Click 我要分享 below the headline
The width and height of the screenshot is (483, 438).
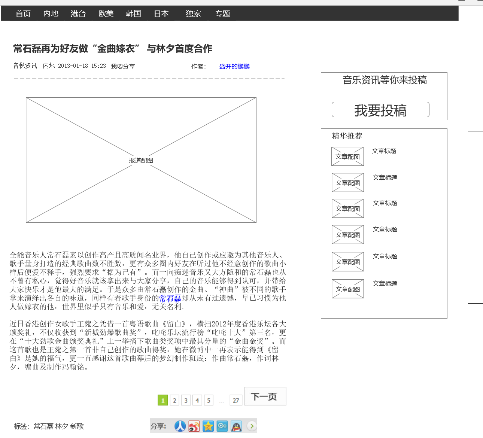point(123,66)
